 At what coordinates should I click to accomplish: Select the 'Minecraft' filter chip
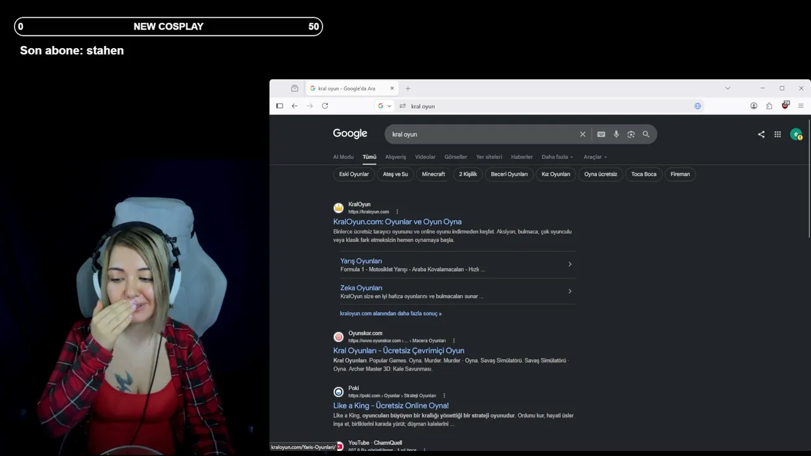(x=433, y=174)
